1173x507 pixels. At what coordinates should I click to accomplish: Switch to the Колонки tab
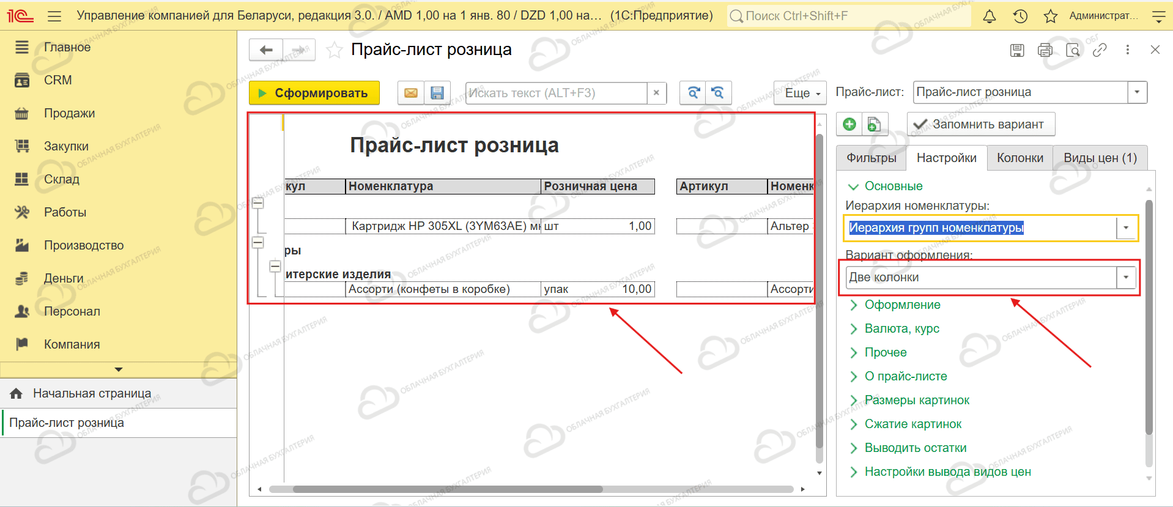coord(1020,158)
